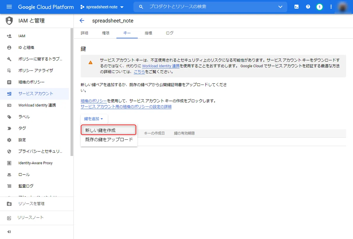The width and height of the screenshot is (353, 239).
Task: Open ポリシー アナライザ in the sidebar
Action: point(36,70)
